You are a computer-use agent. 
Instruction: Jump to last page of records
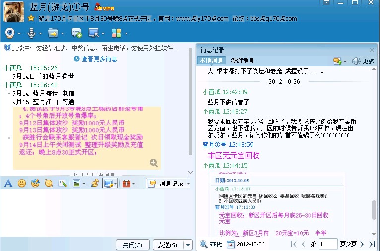(372, 244)
